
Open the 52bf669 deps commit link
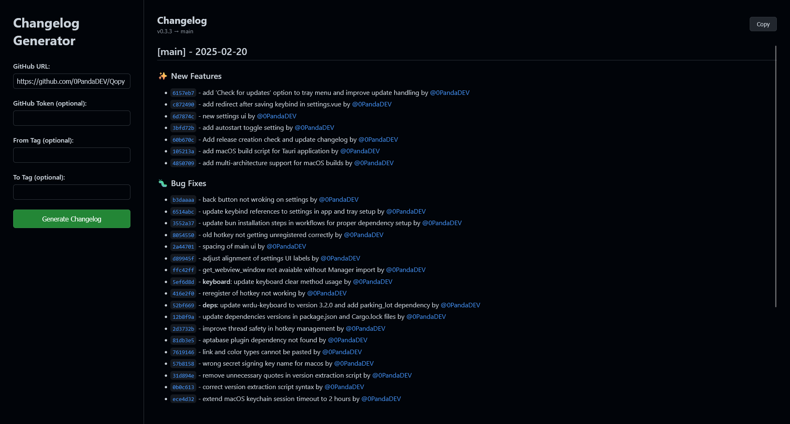(183, 306)
